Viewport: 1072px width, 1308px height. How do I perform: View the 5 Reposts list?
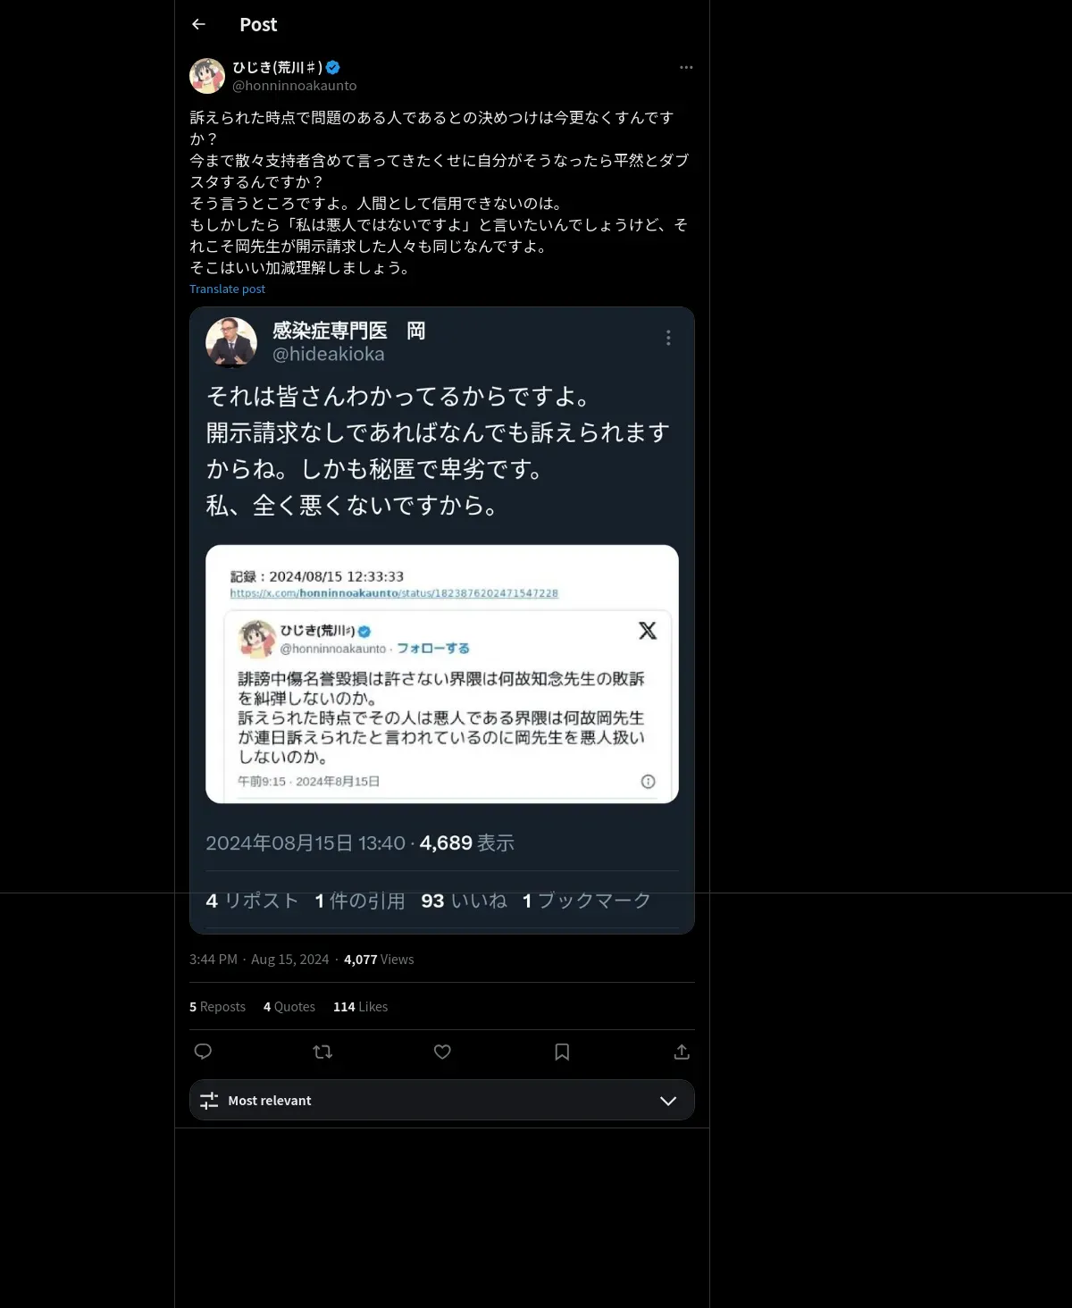pos(217,1006)
